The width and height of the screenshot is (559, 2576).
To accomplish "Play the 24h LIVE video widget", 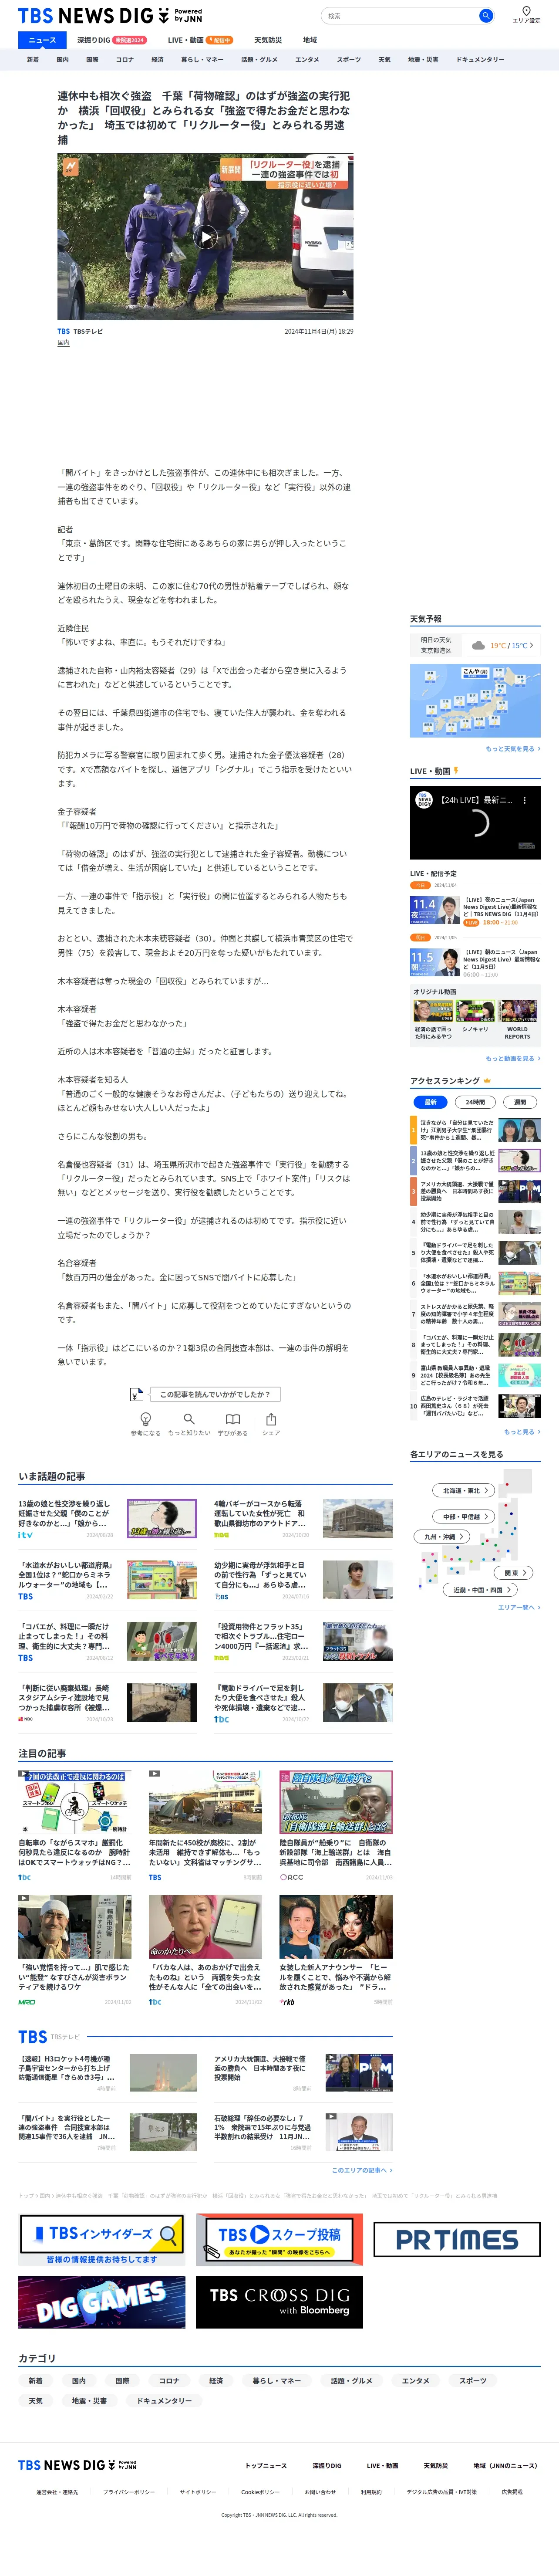I will click(475, 823).
